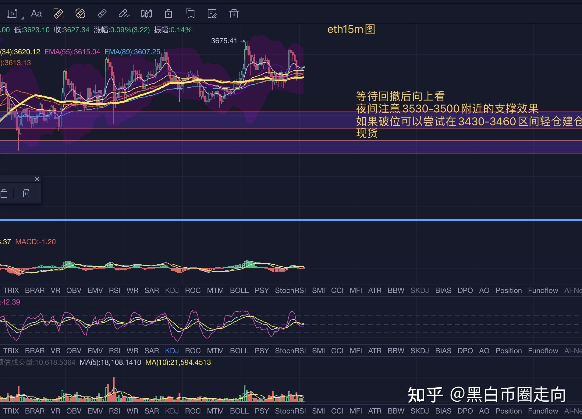The width and height of the screenshot is (582, 419).
Task: Click the edit notes toolbar icon
Action: [212, 13]
